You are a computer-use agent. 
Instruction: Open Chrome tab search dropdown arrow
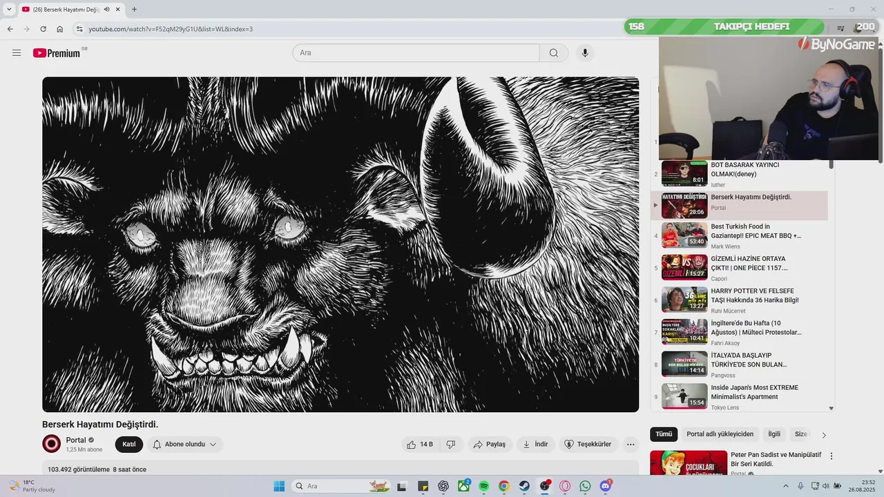coord(9,10)
